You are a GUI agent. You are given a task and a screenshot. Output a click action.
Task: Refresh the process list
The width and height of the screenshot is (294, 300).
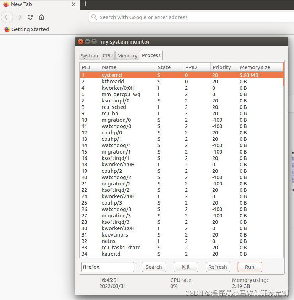point(218,267)
